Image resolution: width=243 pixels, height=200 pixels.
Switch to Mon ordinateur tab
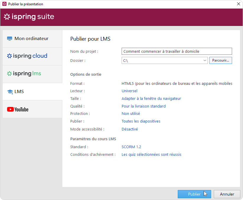pyautogui.click(x=31, y=39)
